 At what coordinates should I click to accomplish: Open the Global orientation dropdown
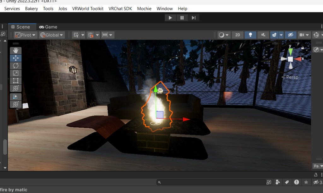[x=51, y=35]
